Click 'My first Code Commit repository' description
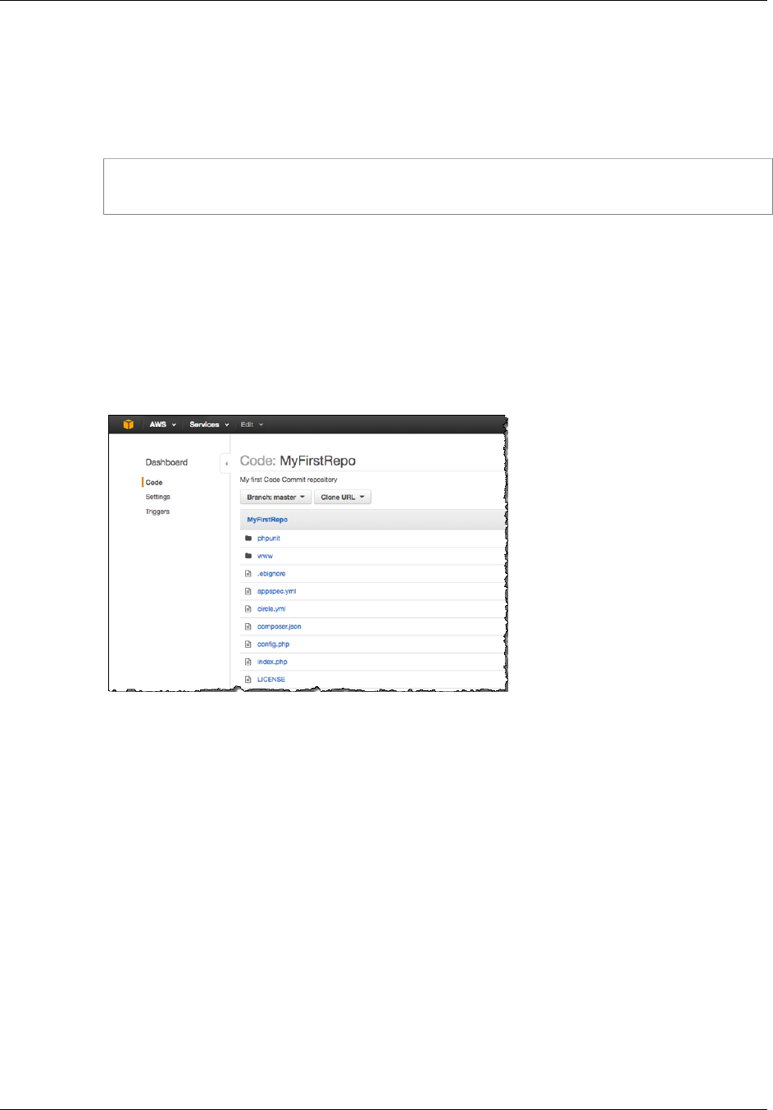This screenshot has height=1110, width=773. (289, 480)
